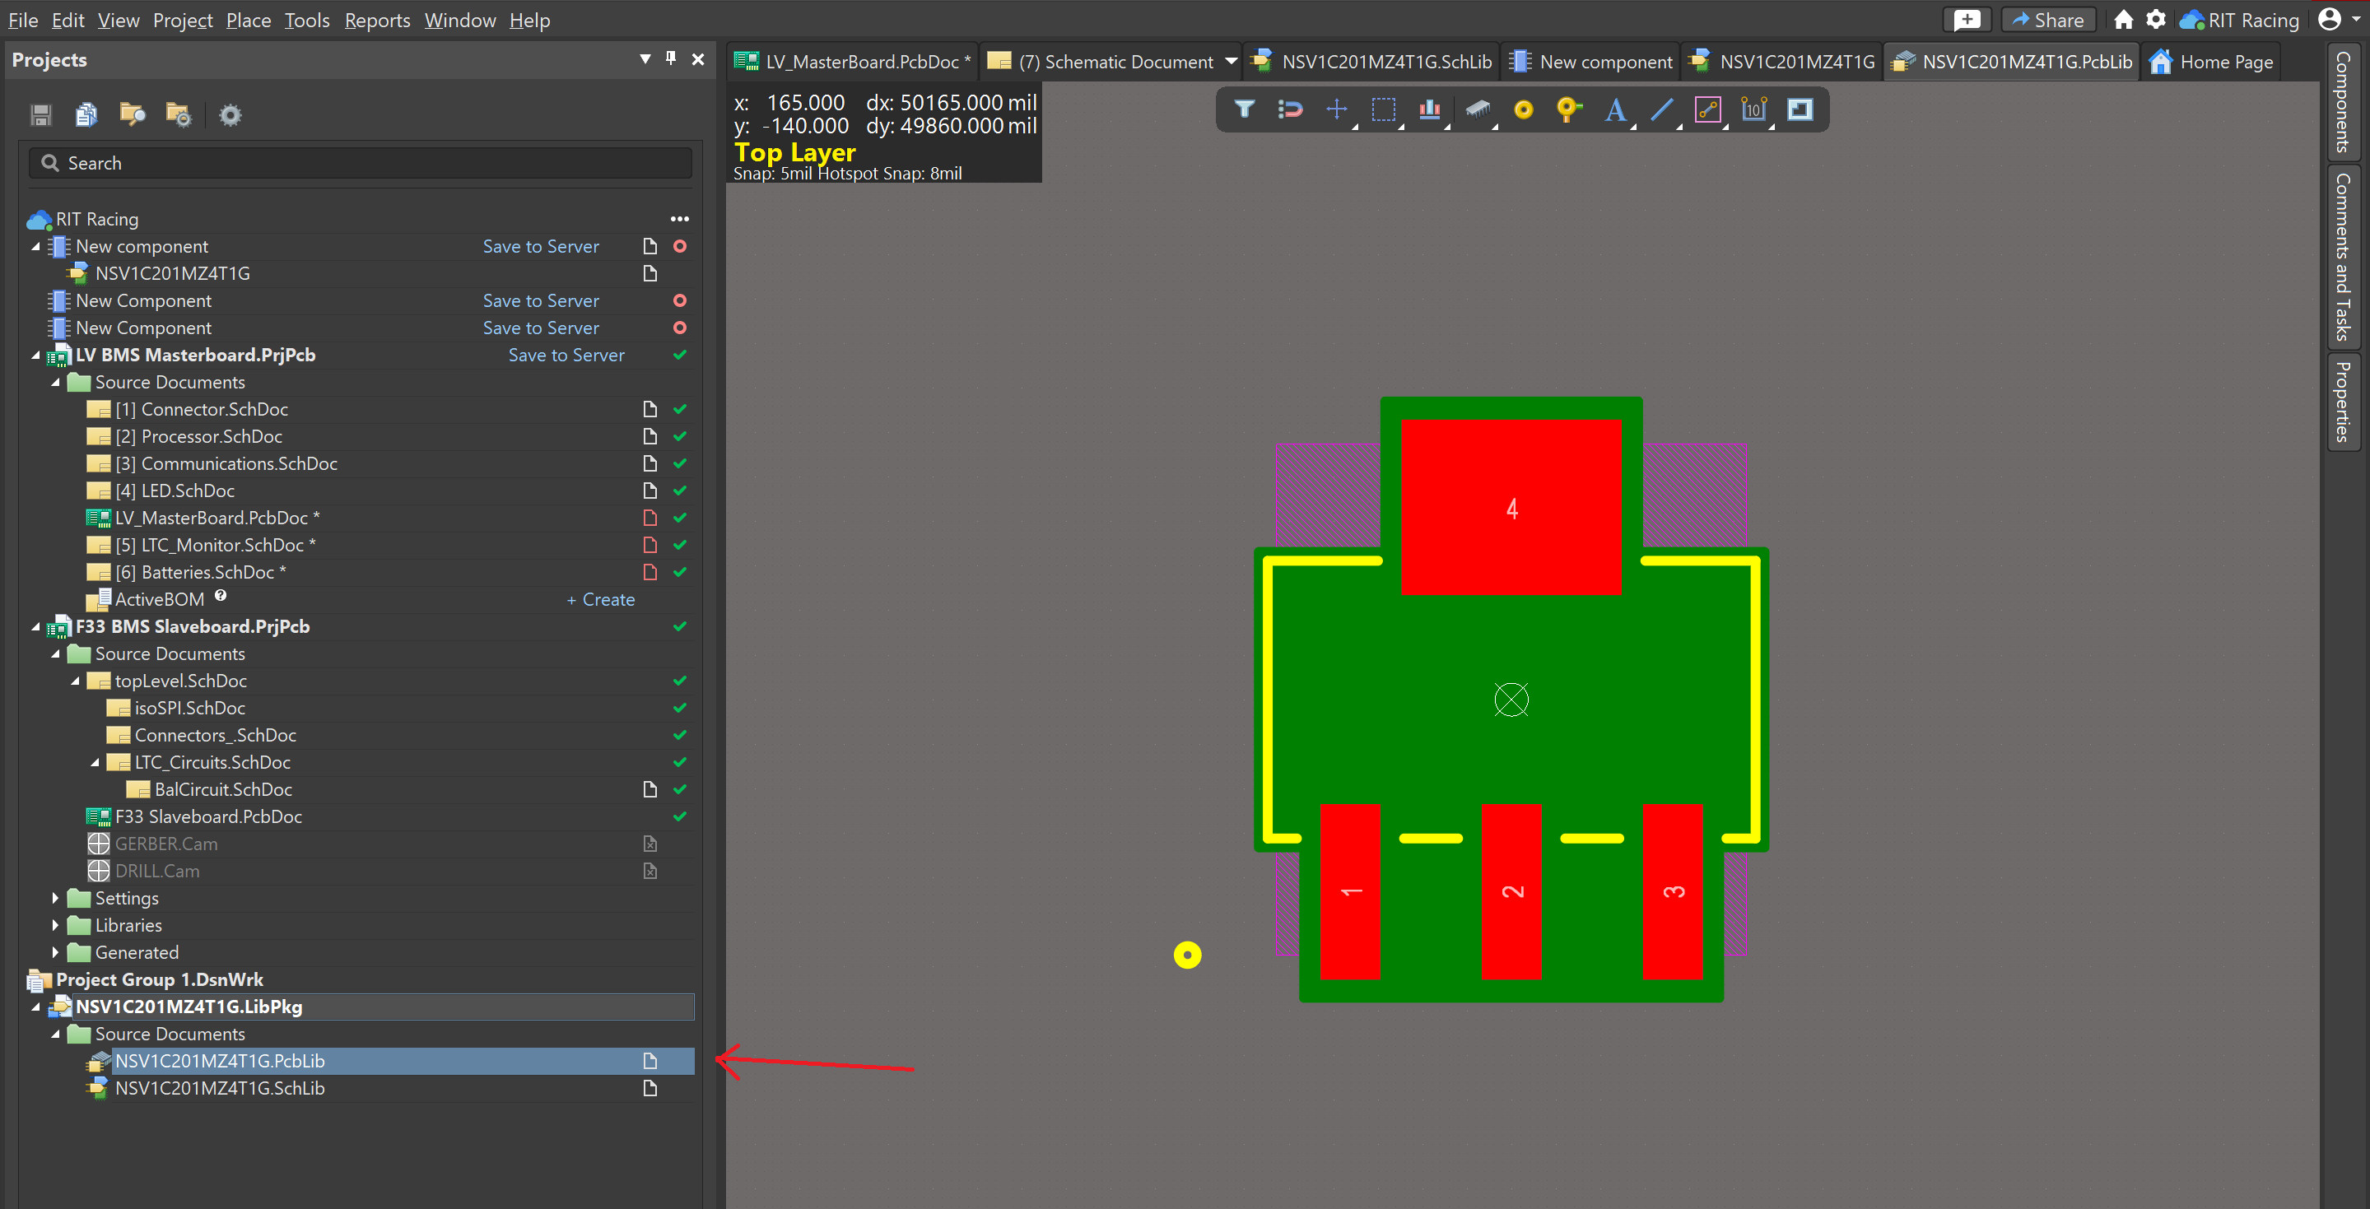
Task: Open the align objects tool
Action: [x=1429, y=109]
